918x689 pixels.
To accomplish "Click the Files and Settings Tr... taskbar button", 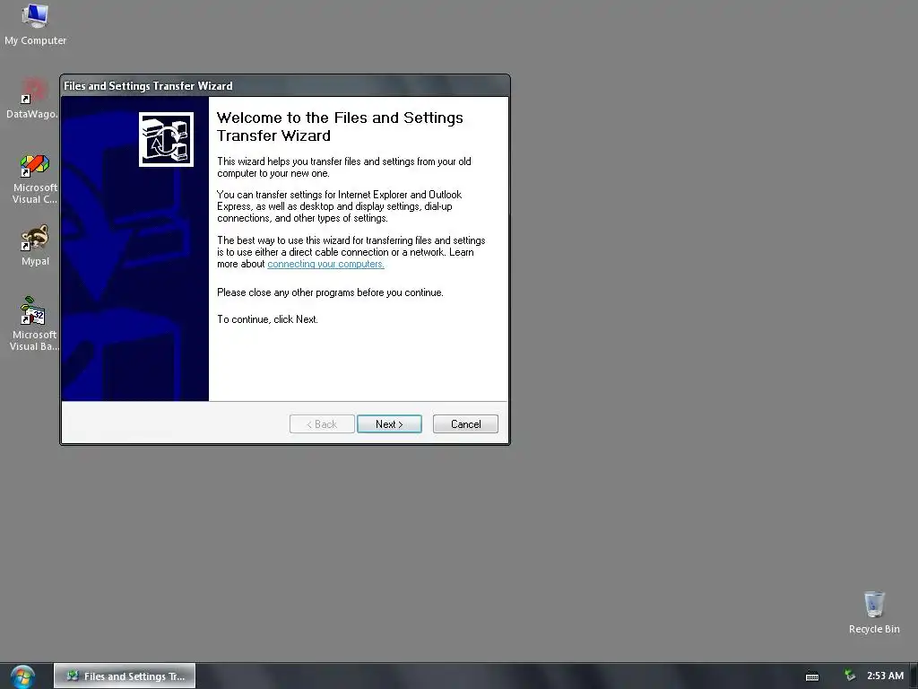I will [x=125, y=676].
